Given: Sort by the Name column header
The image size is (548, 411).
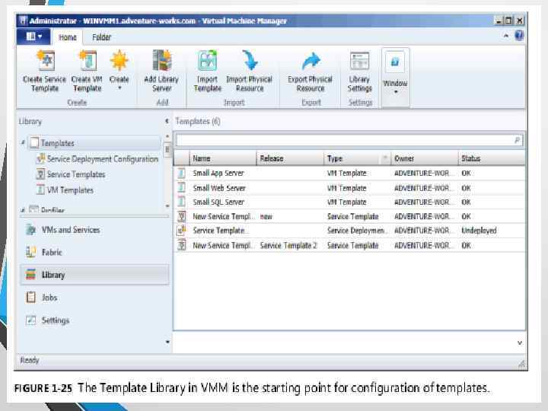Looking at the screenshot, I should click(x=223, y=158).
